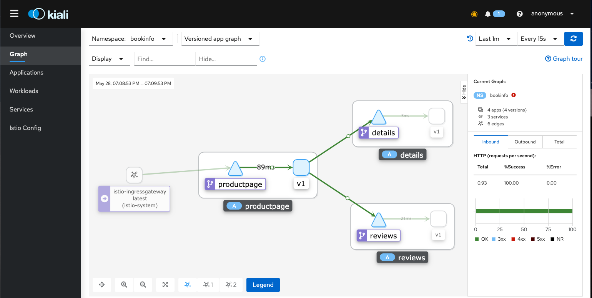592x298 pixels.
Task: Switch to the Total tab
Action: tap(559, 142)
